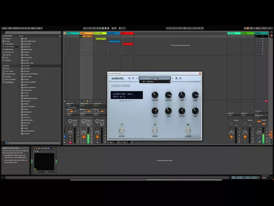Start playback with the transport Play button
This screenshot has height=206, width=274.
pyautogui.click(x=100, y=28)
